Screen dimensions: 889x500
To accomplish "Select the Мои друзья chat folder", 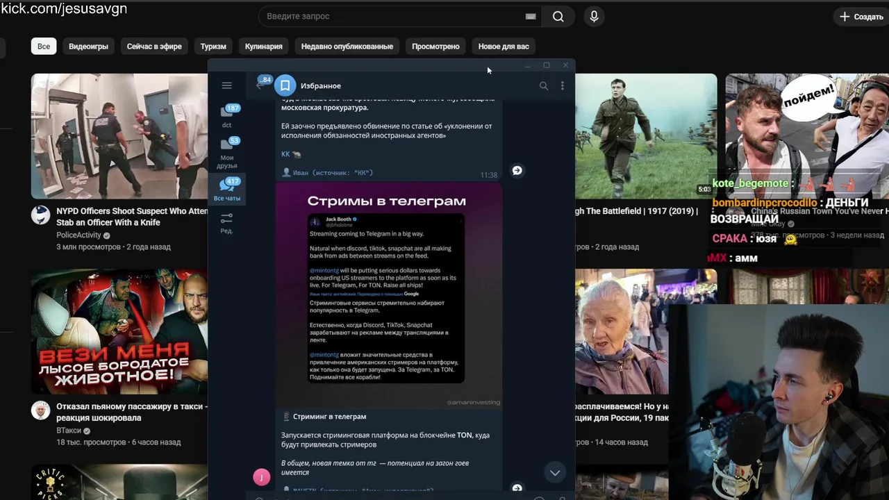I will 226,152.
